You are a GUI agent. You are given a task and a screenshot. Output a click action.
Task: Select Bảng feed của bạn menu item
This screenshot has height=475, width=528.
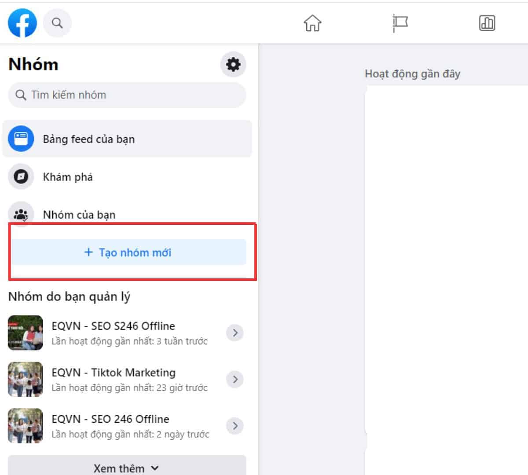pyautogui.click(x=89, y=139)
